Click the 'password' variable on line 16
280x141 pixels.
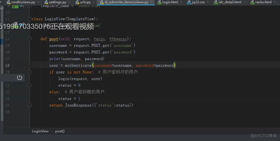[58, 52]
